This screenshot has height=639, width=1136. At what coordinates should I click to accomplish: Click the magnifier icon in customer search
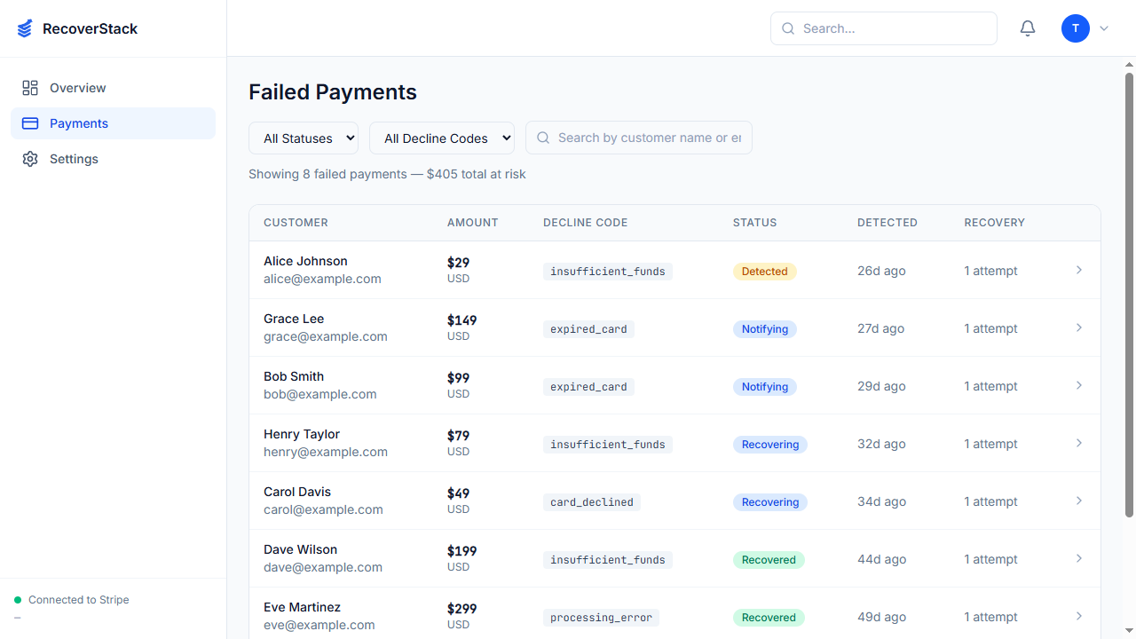point(543,138)
